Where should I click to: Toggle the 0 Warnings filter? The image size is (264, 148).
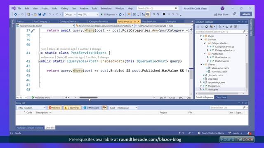tap(72, 108)
